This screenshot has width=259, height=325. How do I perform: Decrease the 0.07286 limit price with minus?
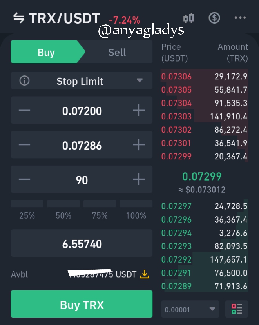click(x=24, y=145)
